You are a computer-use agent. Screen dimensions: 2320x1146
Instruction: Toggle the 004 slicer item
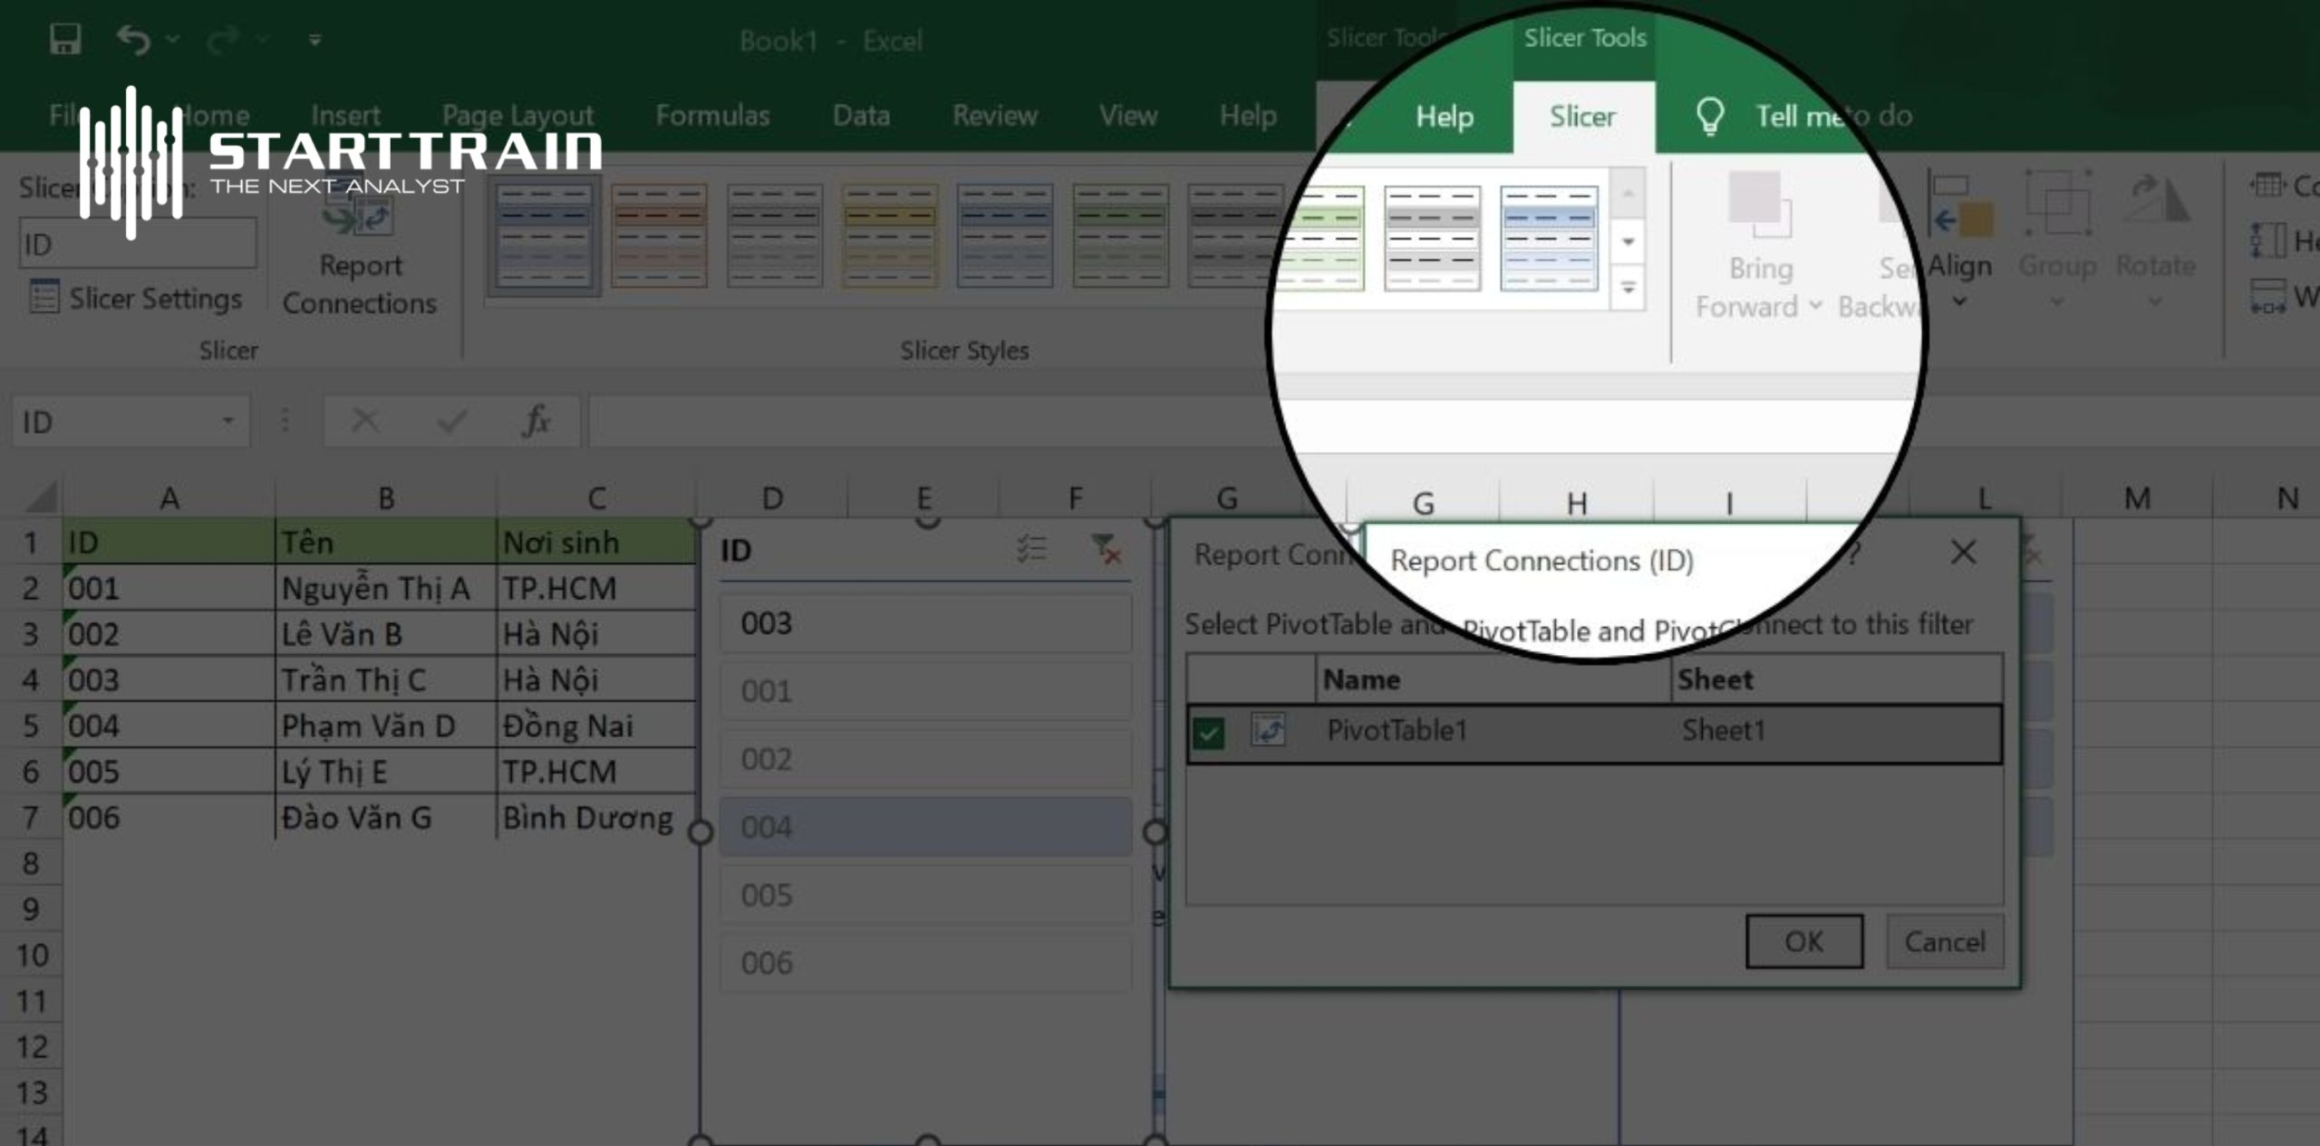(925, 827)
